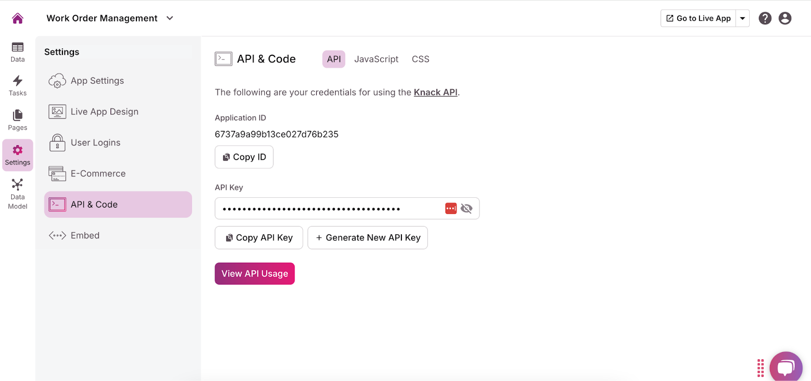Open the dropdown arrow beside Go to Live App
Image resolution: width=811 pixels, height=381 pixels.
[743, 18]
